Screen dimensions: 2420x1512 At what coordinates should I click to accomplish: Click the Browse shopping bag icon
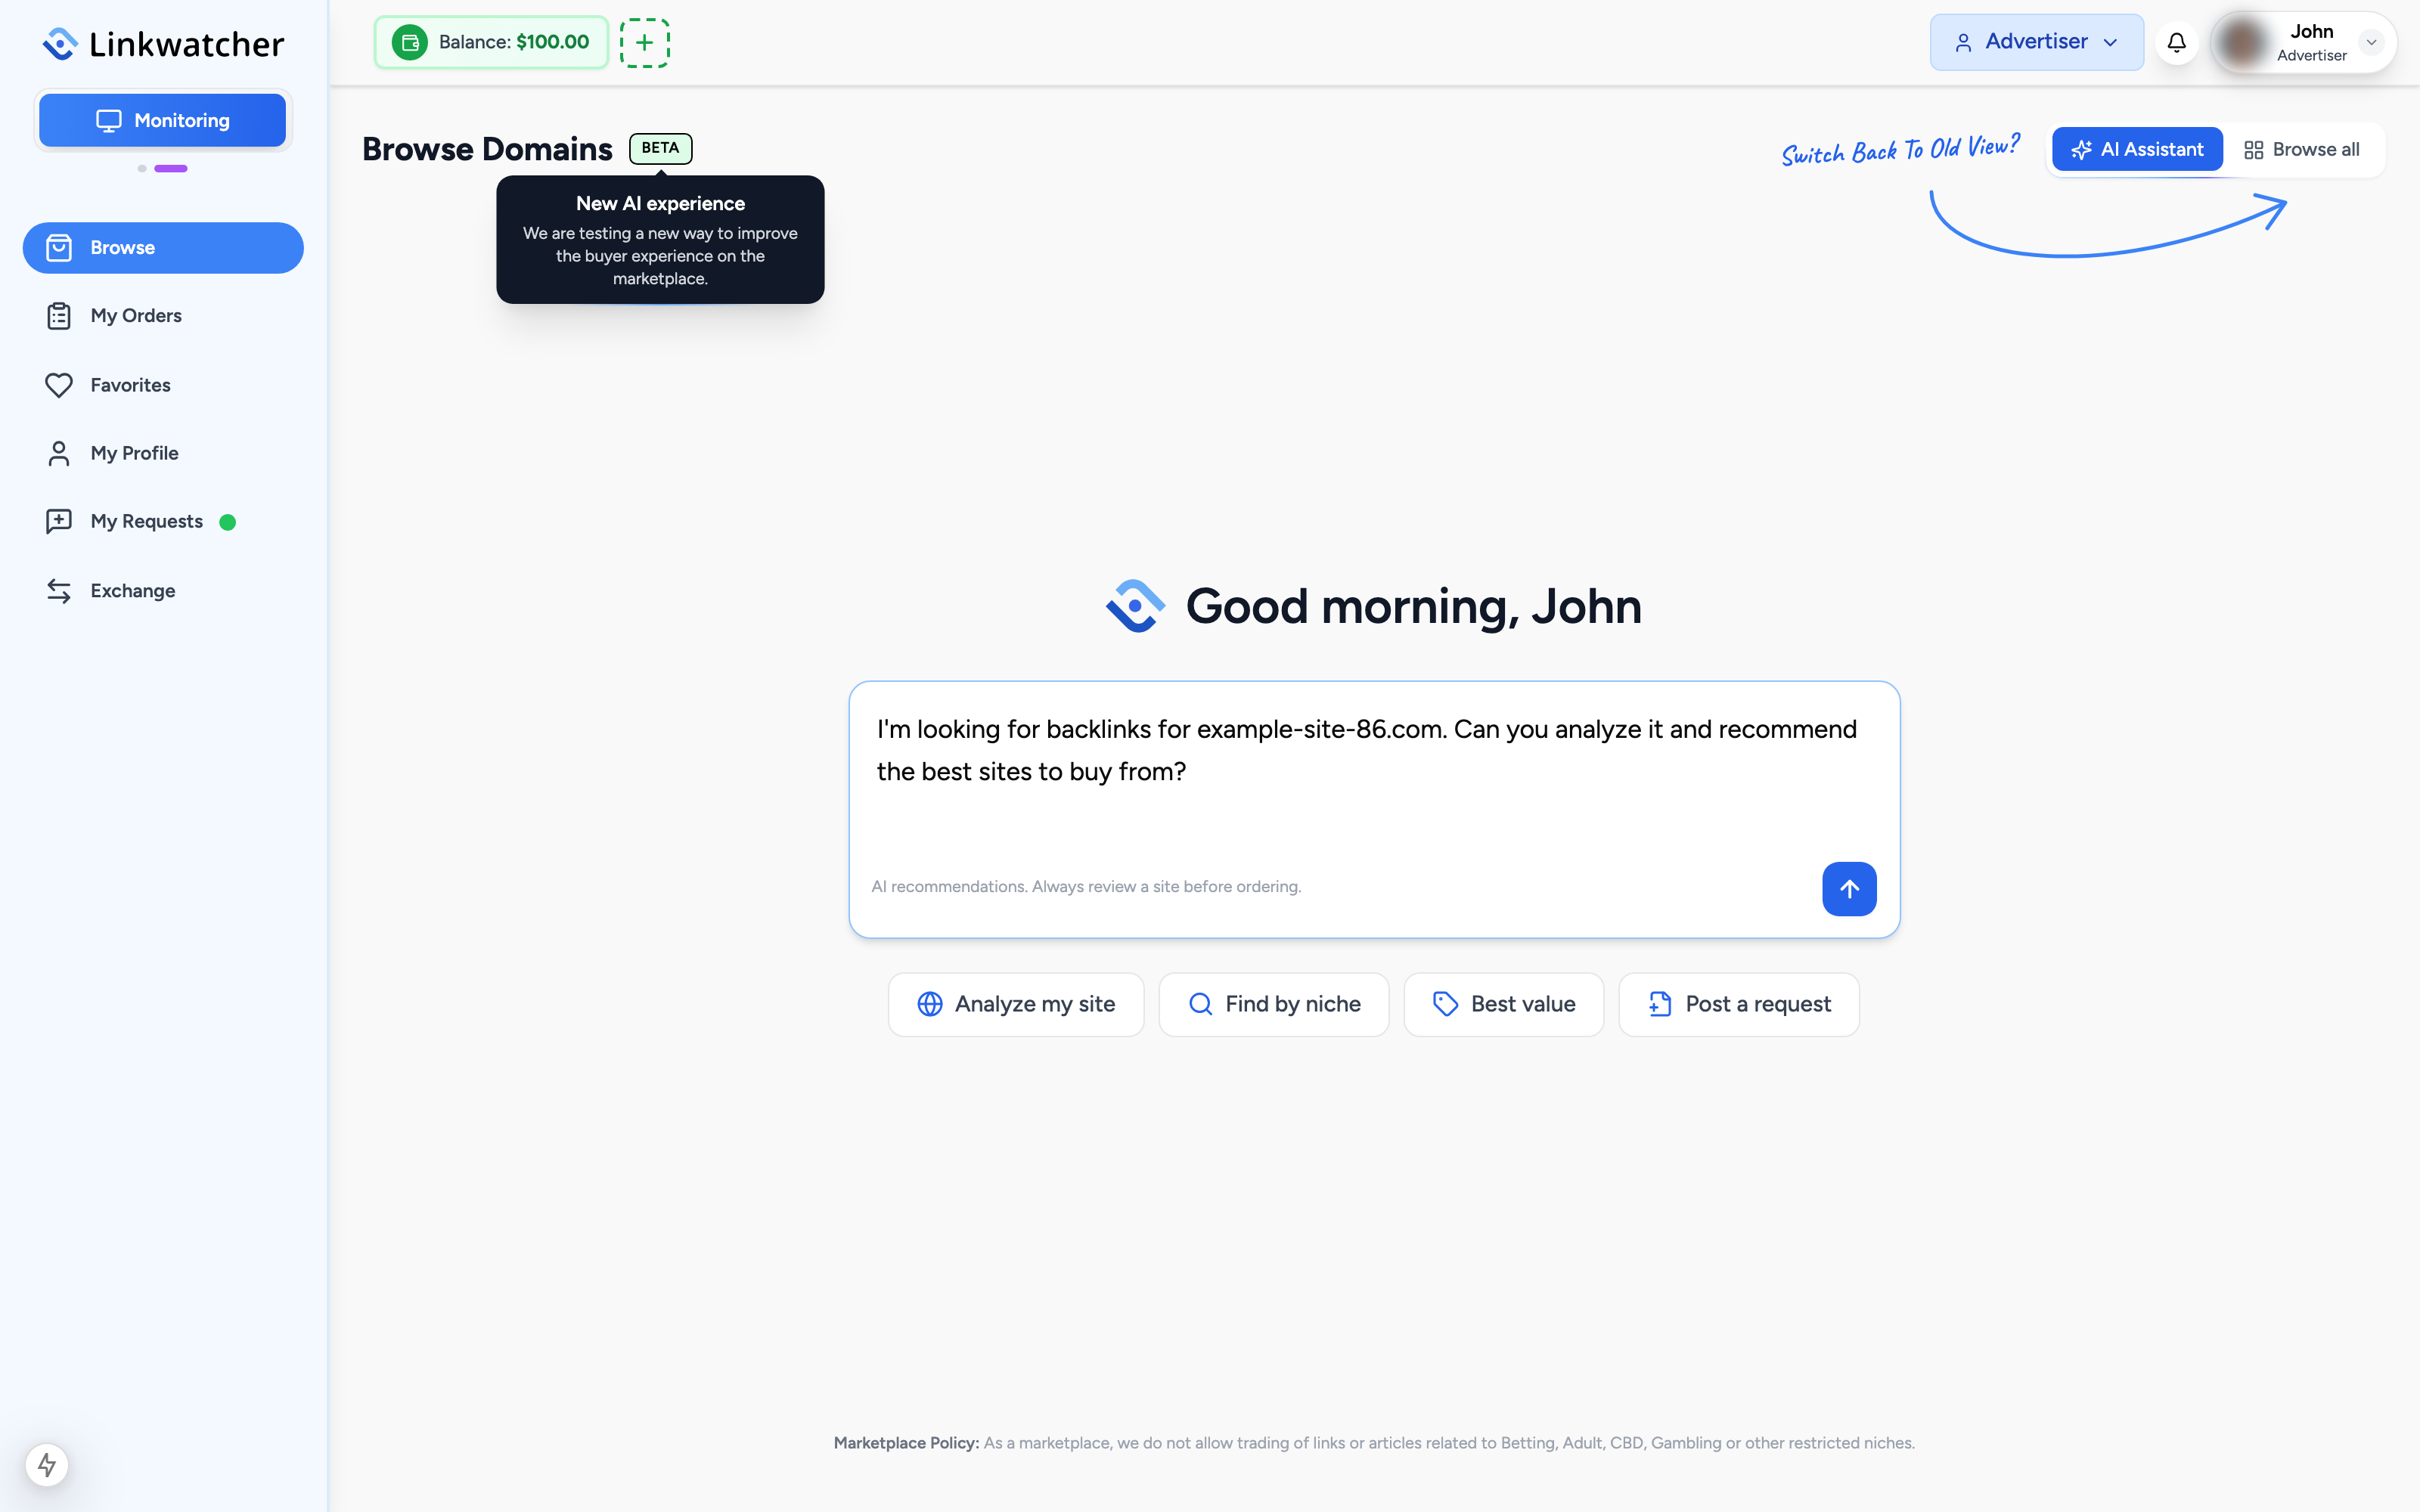coord(59,248)
